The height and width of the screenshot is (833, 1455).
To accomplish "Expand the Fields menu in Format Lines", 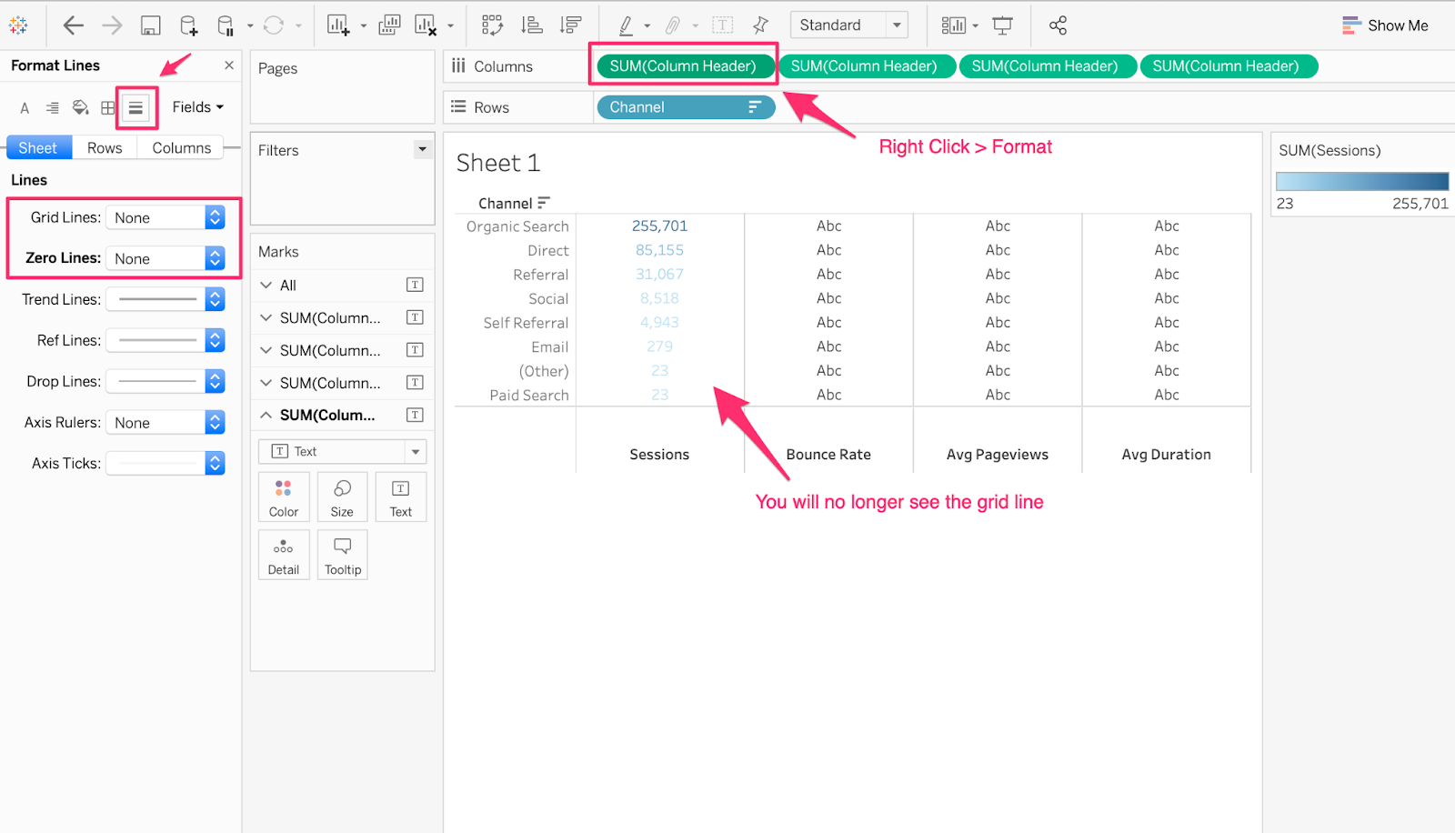I will (x=196, y=106).
